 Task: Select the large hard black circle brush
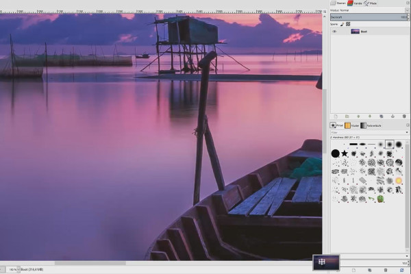coord(335,153)
